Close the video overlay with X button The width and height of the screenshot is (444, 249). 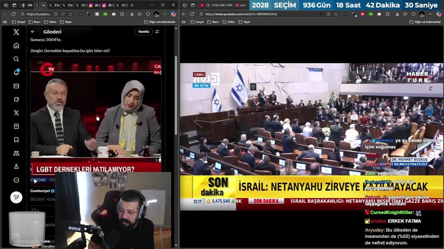(156, 160)
